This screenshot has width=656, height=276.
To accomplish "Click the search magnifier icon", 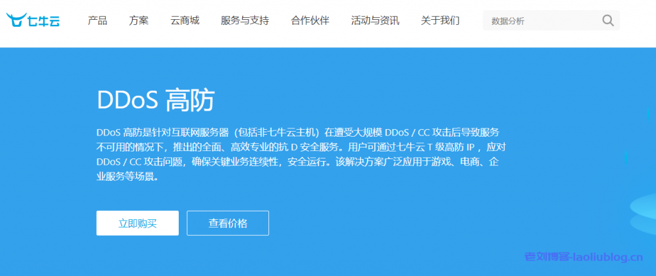I will (x=607, y=20).
